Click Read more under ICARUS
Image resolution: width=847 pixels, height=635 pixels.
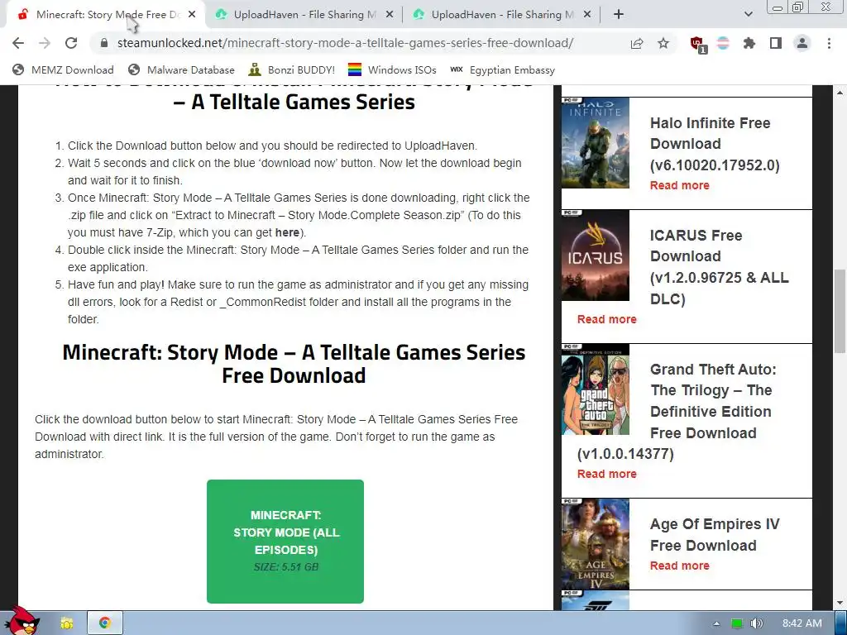[606, 319]
